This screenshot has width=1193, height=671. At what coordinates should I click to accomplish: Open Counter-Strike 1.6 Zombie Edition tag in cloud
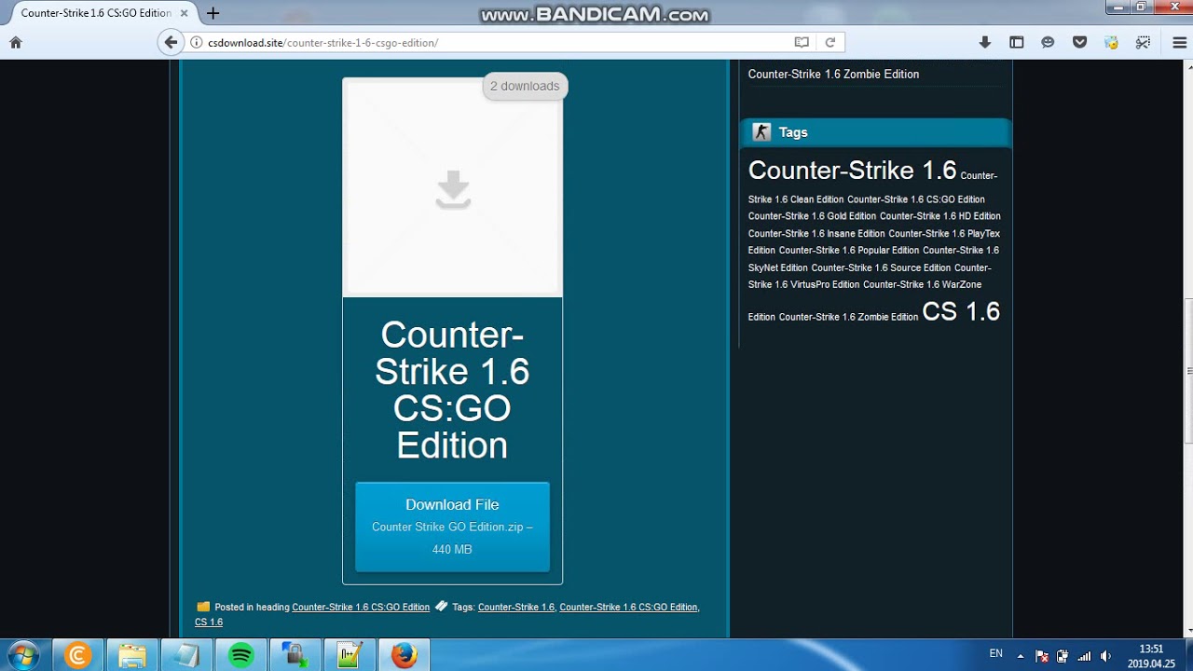point(848,317)
